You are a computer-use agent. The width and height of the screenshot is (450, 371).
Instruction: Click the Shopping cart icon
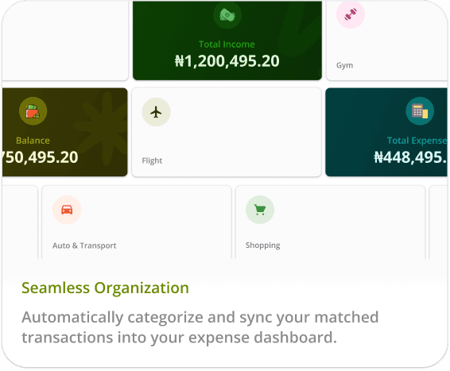(260, 210)
